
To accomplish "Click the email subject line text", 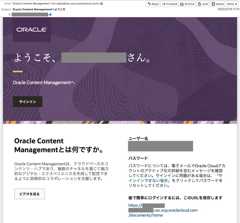I will tap(39, 9).
